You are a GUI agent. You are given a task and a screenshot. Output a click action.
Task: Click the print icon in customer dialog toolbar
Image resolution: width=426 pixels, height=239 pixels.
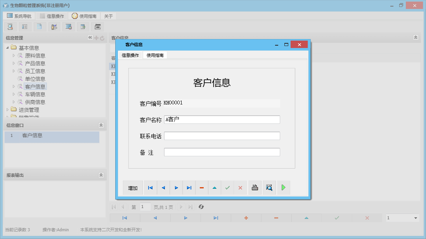point(255,188)
